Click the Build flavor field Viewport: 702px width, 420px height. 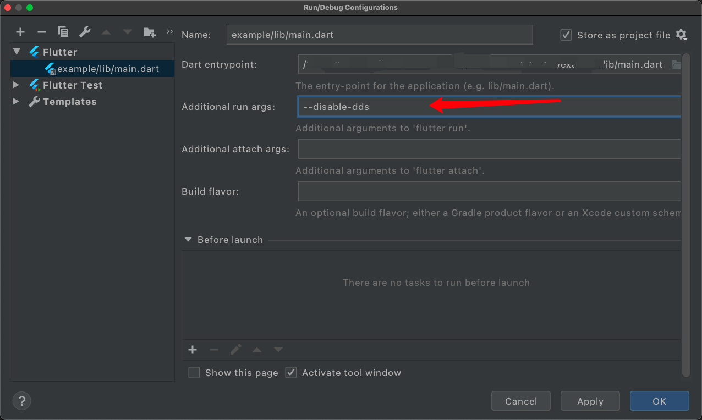[x=490, y=191]
